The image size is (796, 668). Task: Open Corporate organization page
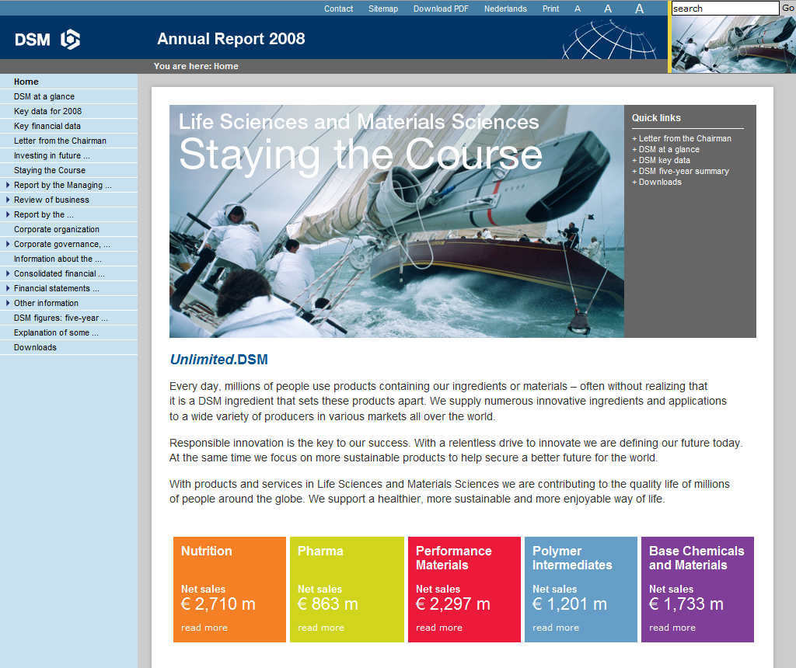pos(56,229)
